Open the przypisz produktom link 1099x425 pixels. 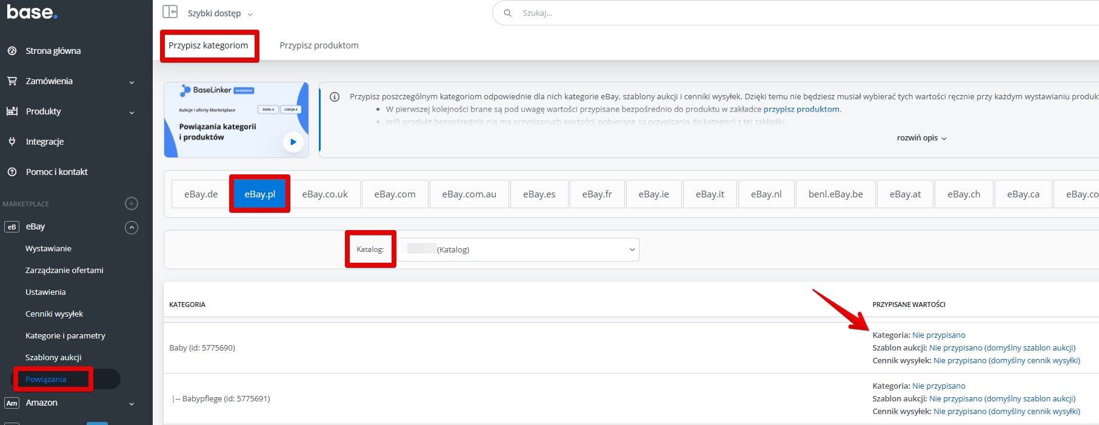click(801, 110)
